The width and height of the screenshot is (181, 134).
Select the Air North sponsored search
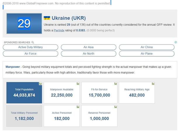pos(88,53)
